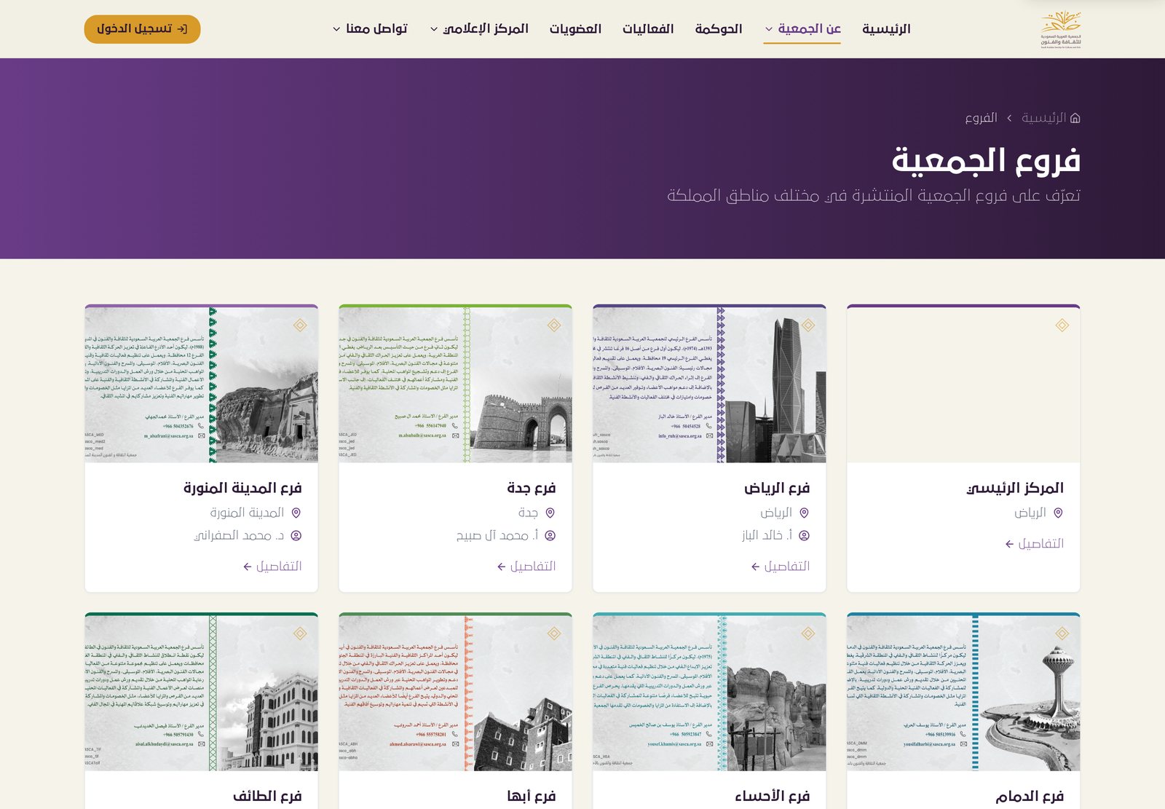Click the فرع الطائف card title
Screen dimensions: 1165x809
point(267,796)
